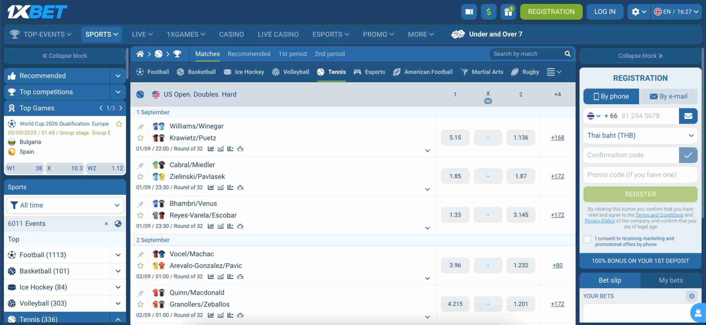Expand more markets for Williams/Winegar row
The image size is (706, 325).
[427, 151]
